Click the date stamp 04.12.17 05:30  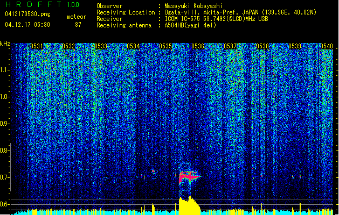click(27, 25)
